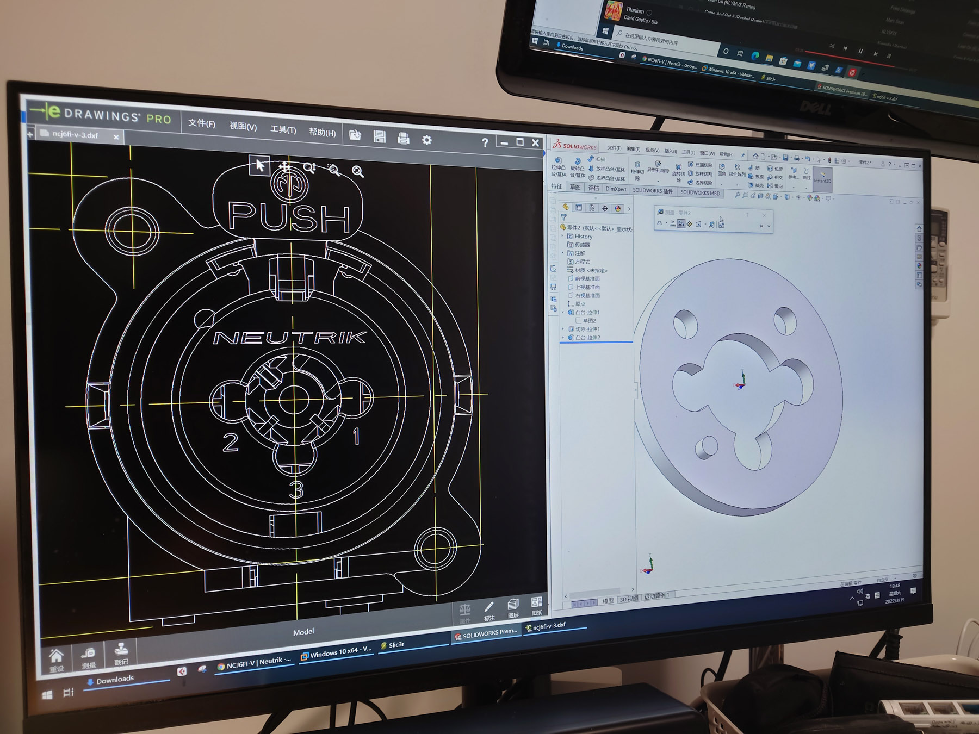Click Shell (抽壳) in SolidWorks ribbon
This screenshot has width=979, height=734.
pos(754,185)
